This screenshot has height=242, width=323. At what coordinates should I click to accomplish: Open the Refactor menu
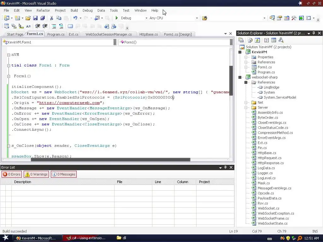point(43,10)
